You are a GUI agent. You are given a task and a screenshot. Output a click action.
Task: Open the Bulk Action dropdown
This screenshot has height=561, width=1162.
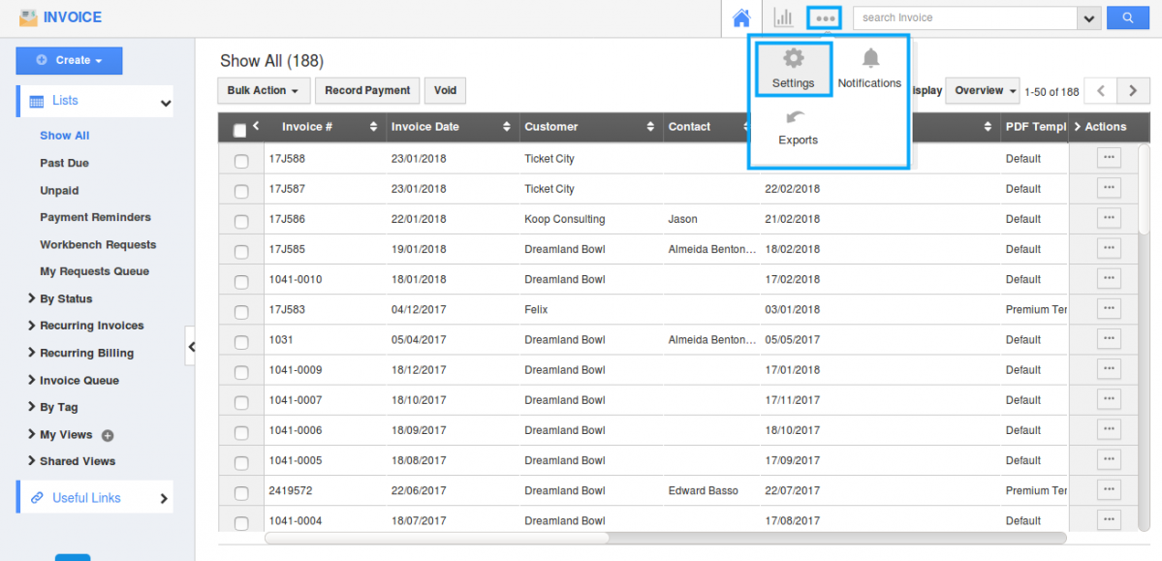pyautogui.click(x=263, y=90)
